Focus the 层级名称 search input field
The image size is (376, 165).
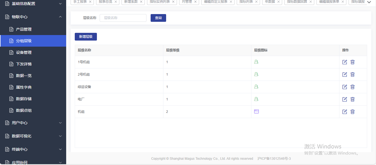pos(123,18)
